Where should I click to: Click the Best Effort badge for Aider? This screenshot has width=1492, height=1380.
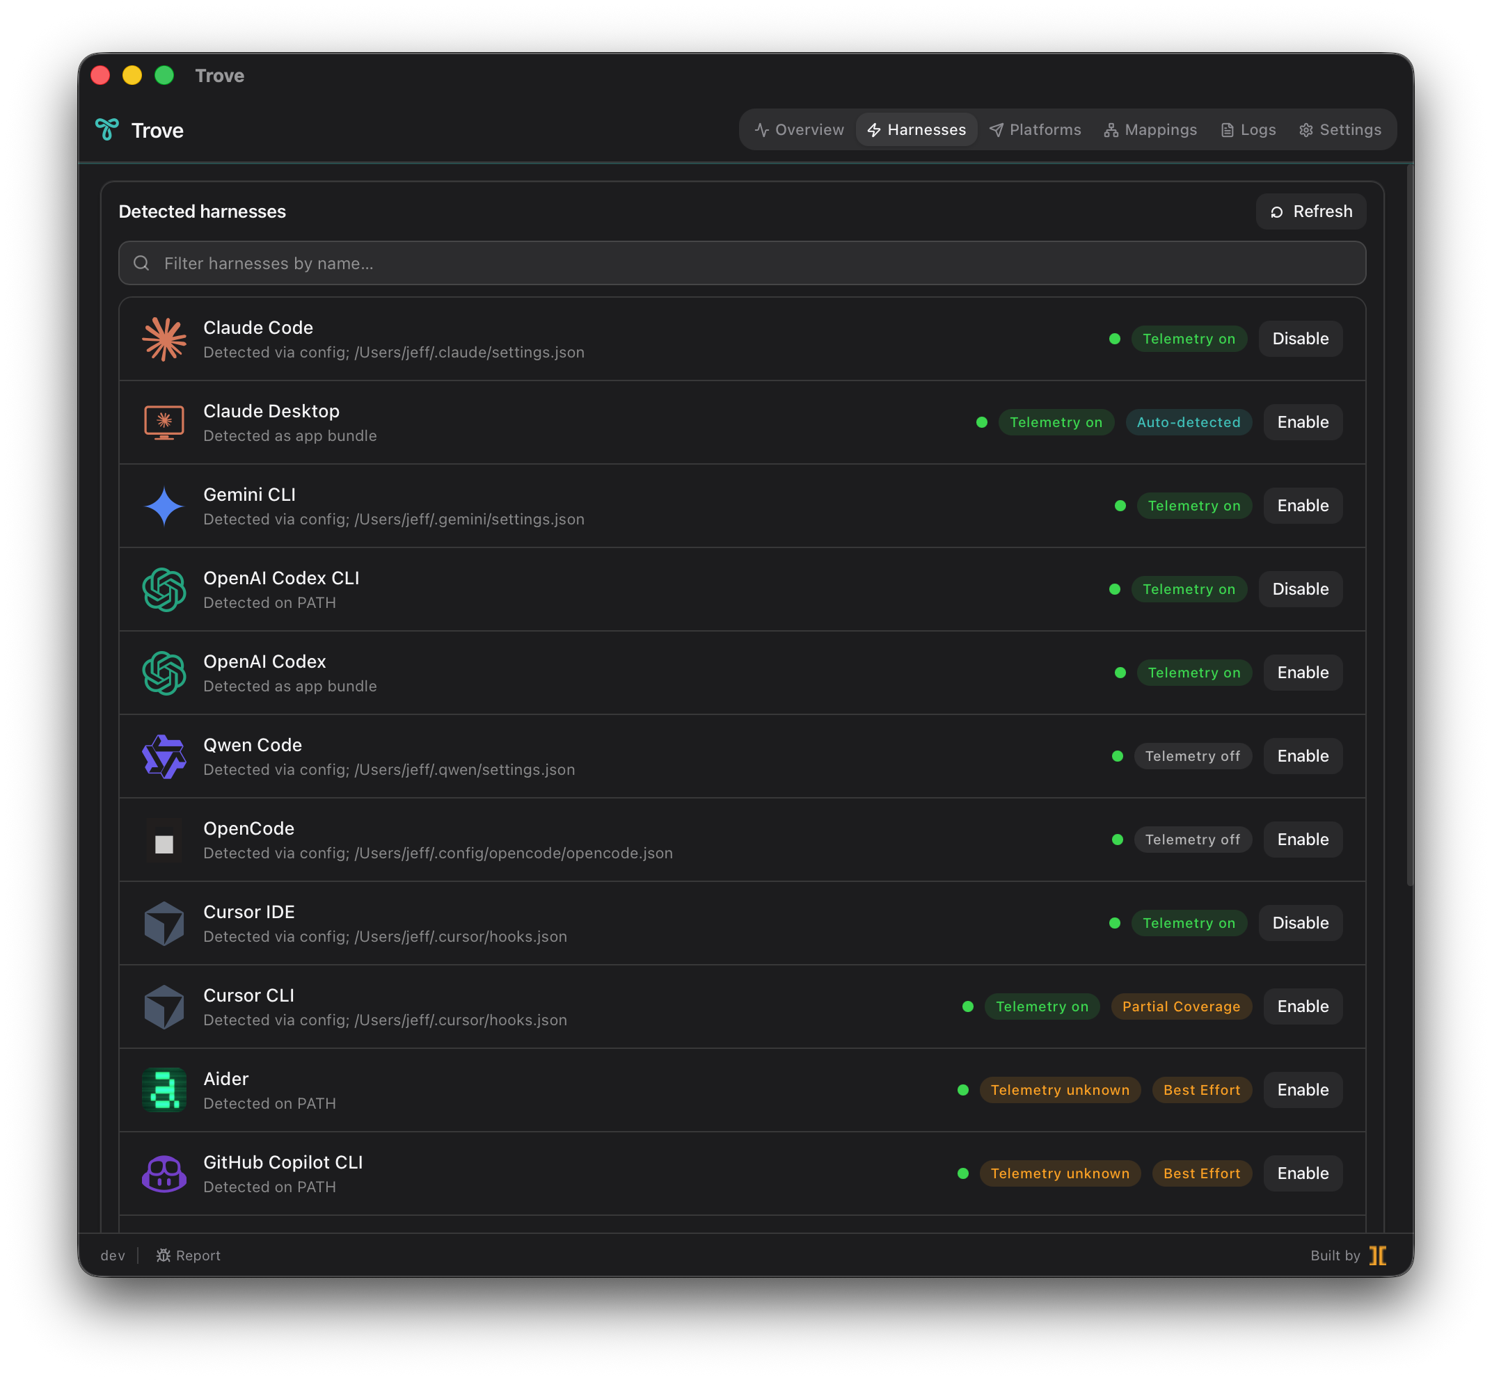[x=1201, y=1090]
